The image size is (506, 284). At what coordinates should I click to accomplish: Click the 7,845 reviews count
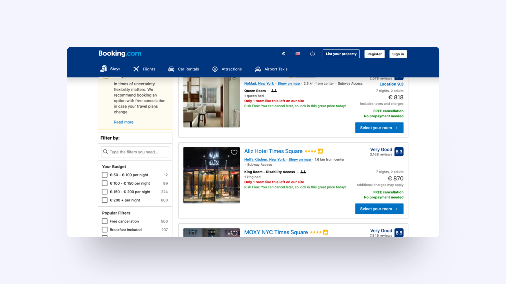tap(381, 235)
